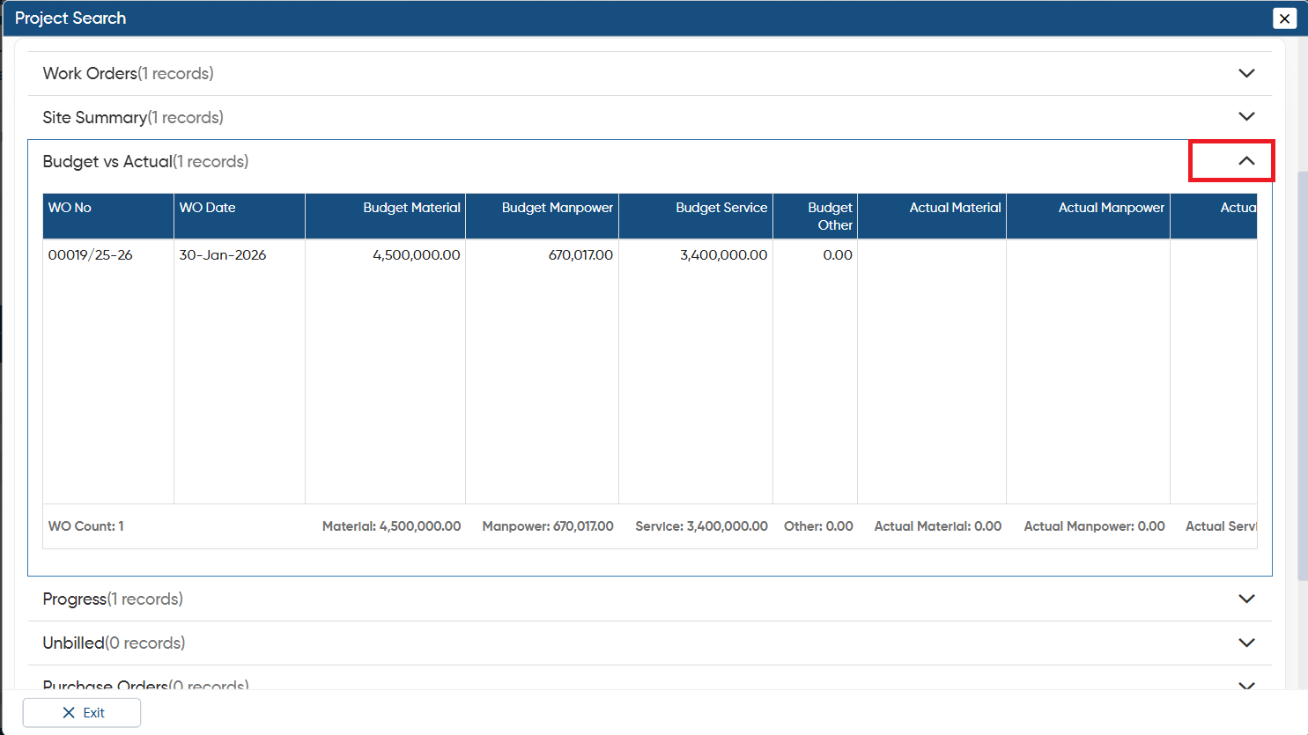
Task: Click the dialog's vertical scrollbar
Action: [x=1303, y=374]
